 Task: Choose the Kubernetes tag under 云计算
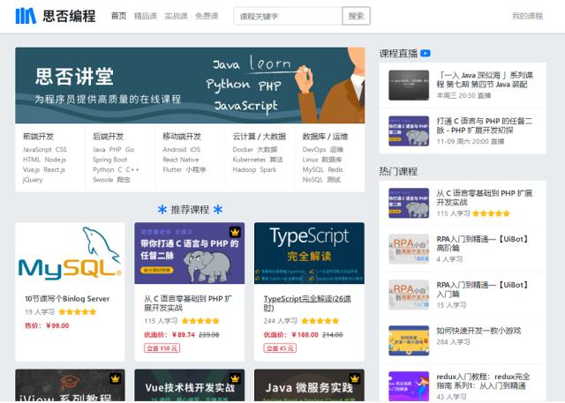pos(249,160)
